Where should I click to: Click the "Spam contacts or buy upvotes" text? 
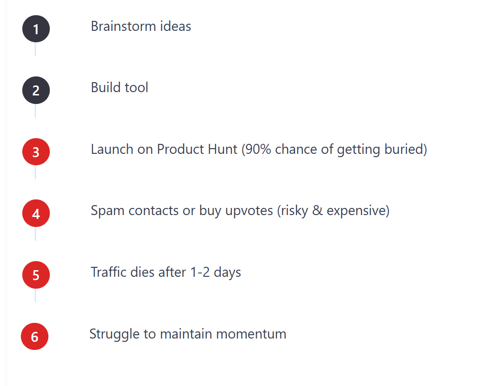tap(182, 210)
